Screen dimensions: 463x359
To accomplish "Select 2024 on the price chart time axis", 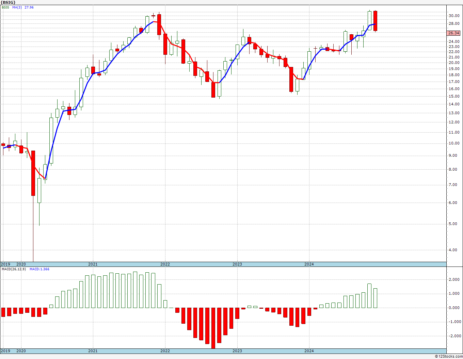I will (x=309, y=264).
